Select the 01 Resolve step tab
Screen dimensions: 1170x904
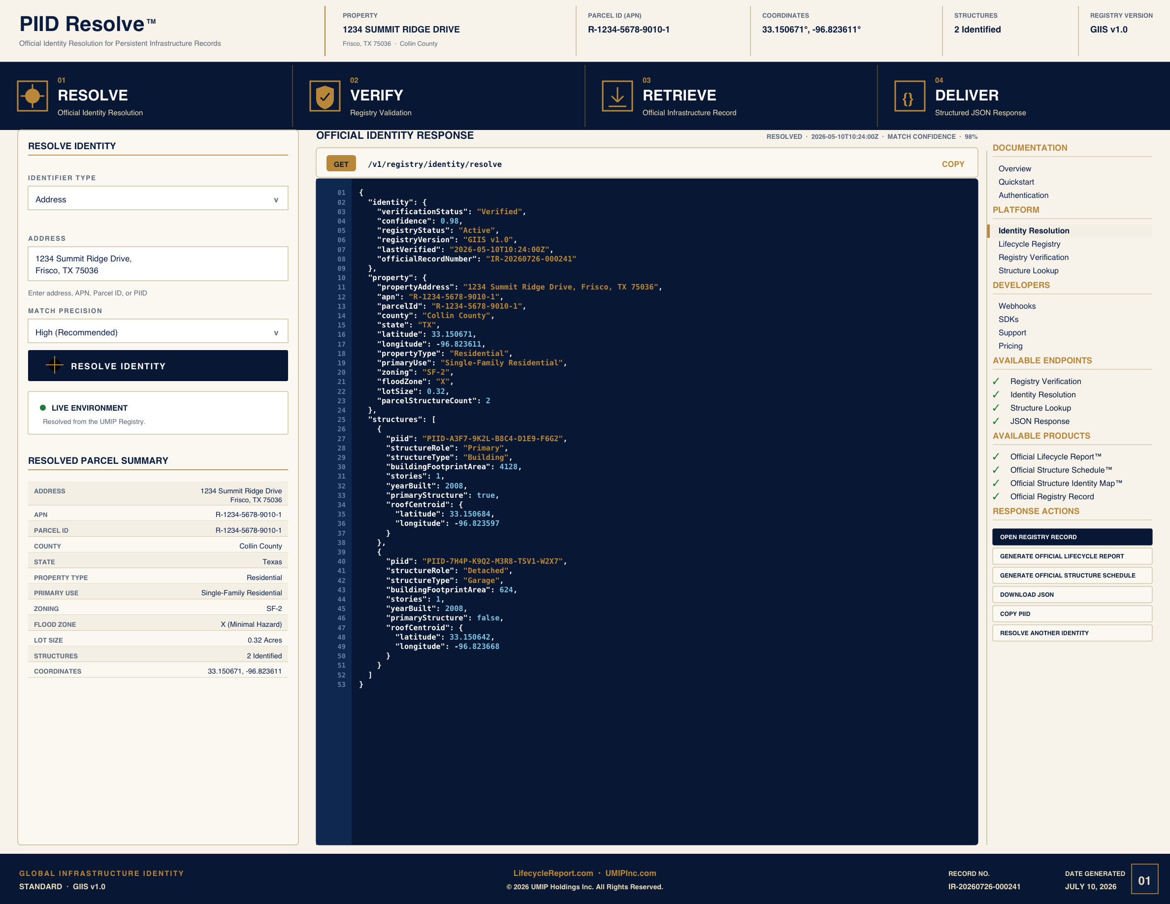pyautogui.click(x=146, y=96)
